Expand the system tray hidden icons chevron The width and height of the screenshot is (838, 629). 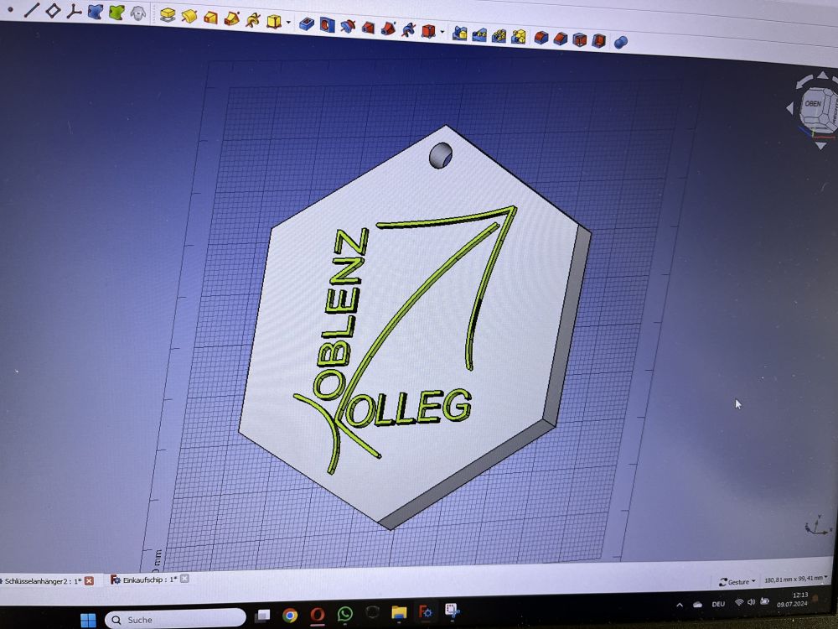[x=680, y=606]
